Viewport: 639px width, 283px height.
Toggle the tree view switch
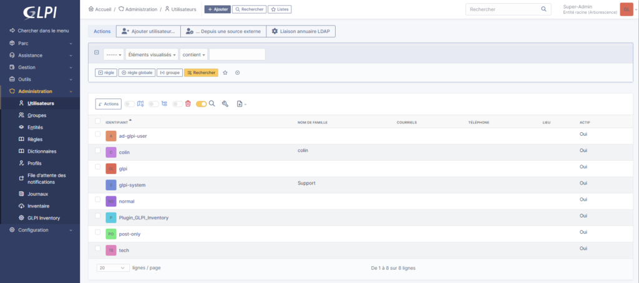coord(154,104)
